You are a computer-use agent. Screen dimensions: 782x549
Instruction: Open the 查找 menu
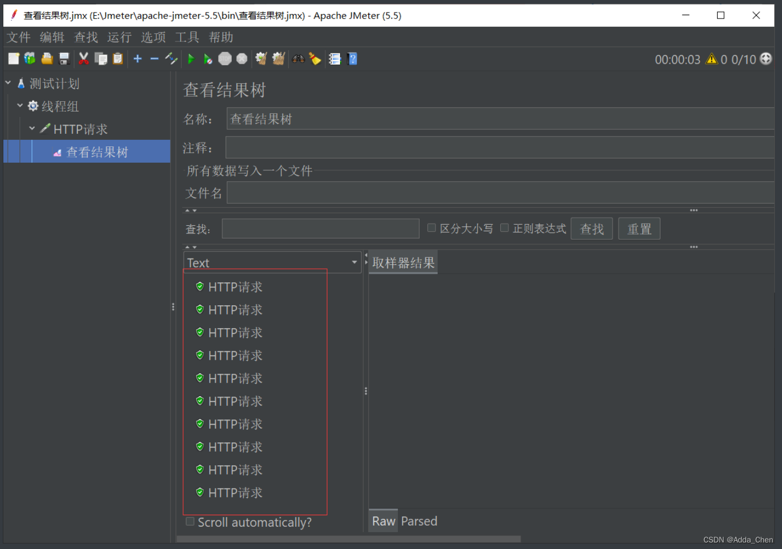click(x=86, y=37)
